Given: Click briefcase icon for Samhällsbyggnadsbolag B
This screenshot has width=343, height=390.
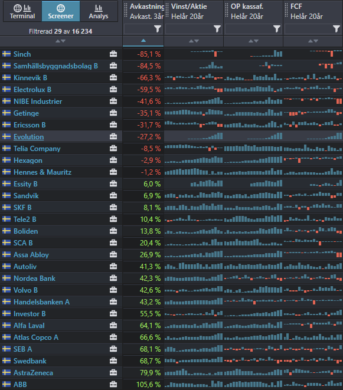Looking at the screenshot, I should [x=113, y=65].
